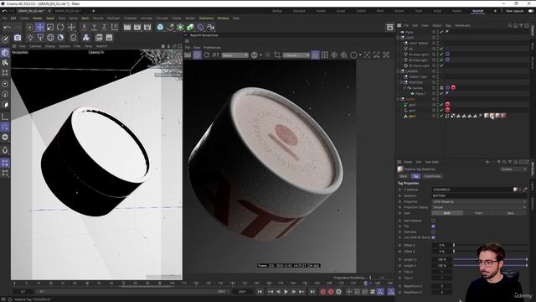Select the Move tool in the top toolbar
This screenshot has width=536, height=302.
(40, 27)
